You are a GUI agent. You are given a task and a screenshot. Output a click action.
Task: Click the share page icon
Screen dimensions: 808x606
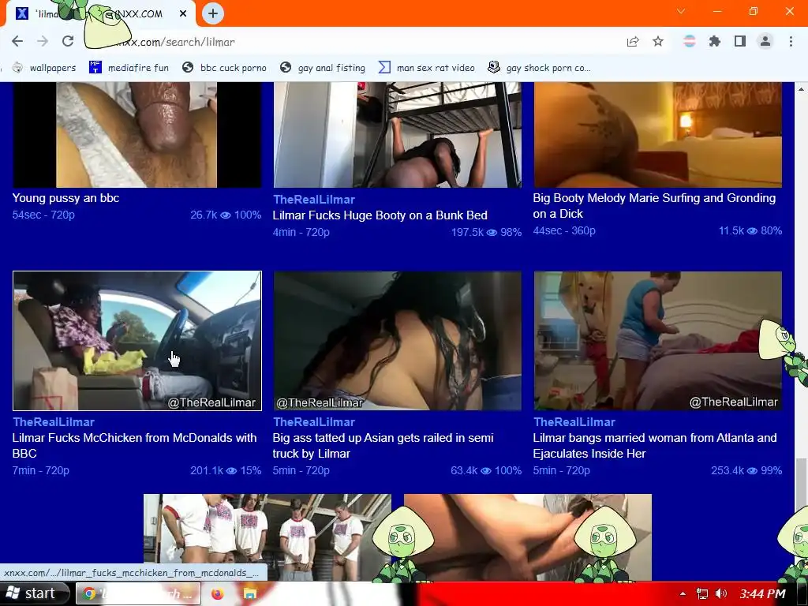click(x=633, y=42)
